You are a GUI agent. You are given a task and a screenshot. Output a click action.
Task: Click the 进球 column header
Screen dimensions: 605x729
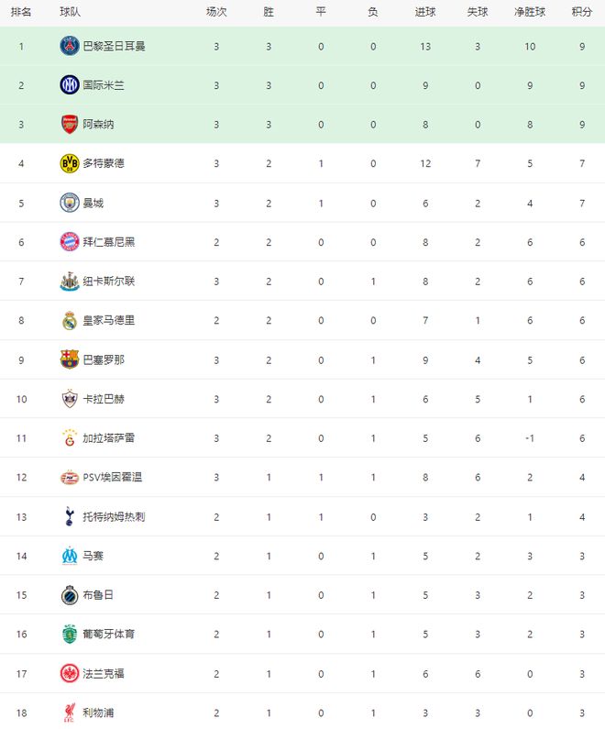tap(425, 12)
